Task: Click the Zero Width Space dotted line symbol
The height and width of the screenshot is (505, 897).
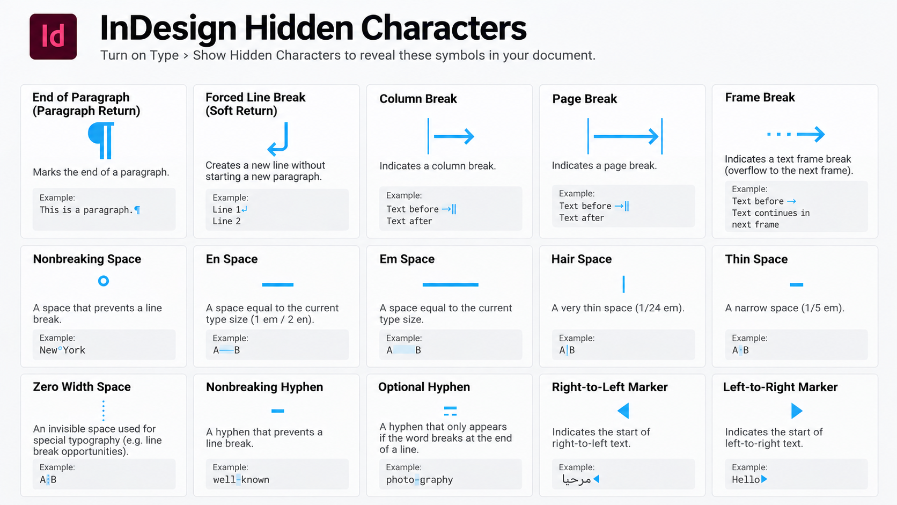Action: 104,411
